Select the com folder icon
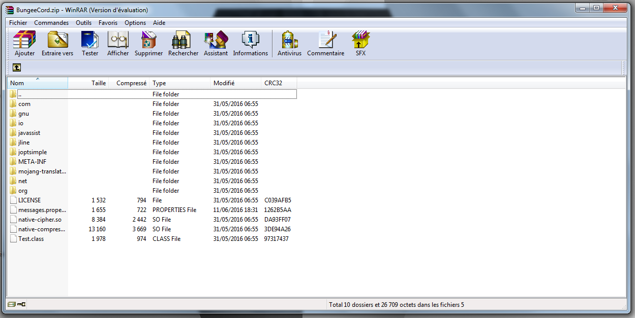 click(x=13, y=103)
